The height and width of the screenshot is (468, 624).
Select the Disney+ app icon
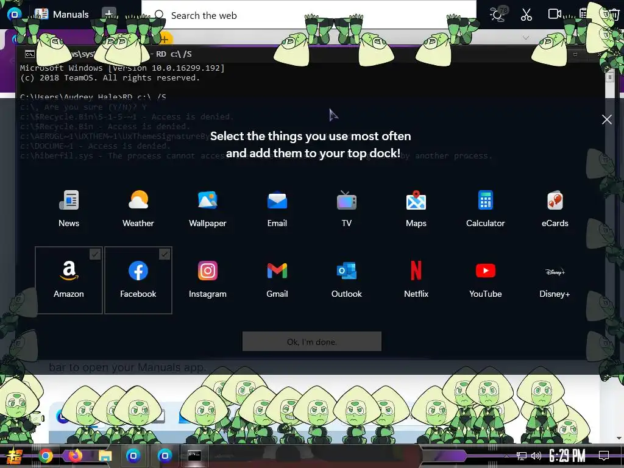[x=555, y=271]
